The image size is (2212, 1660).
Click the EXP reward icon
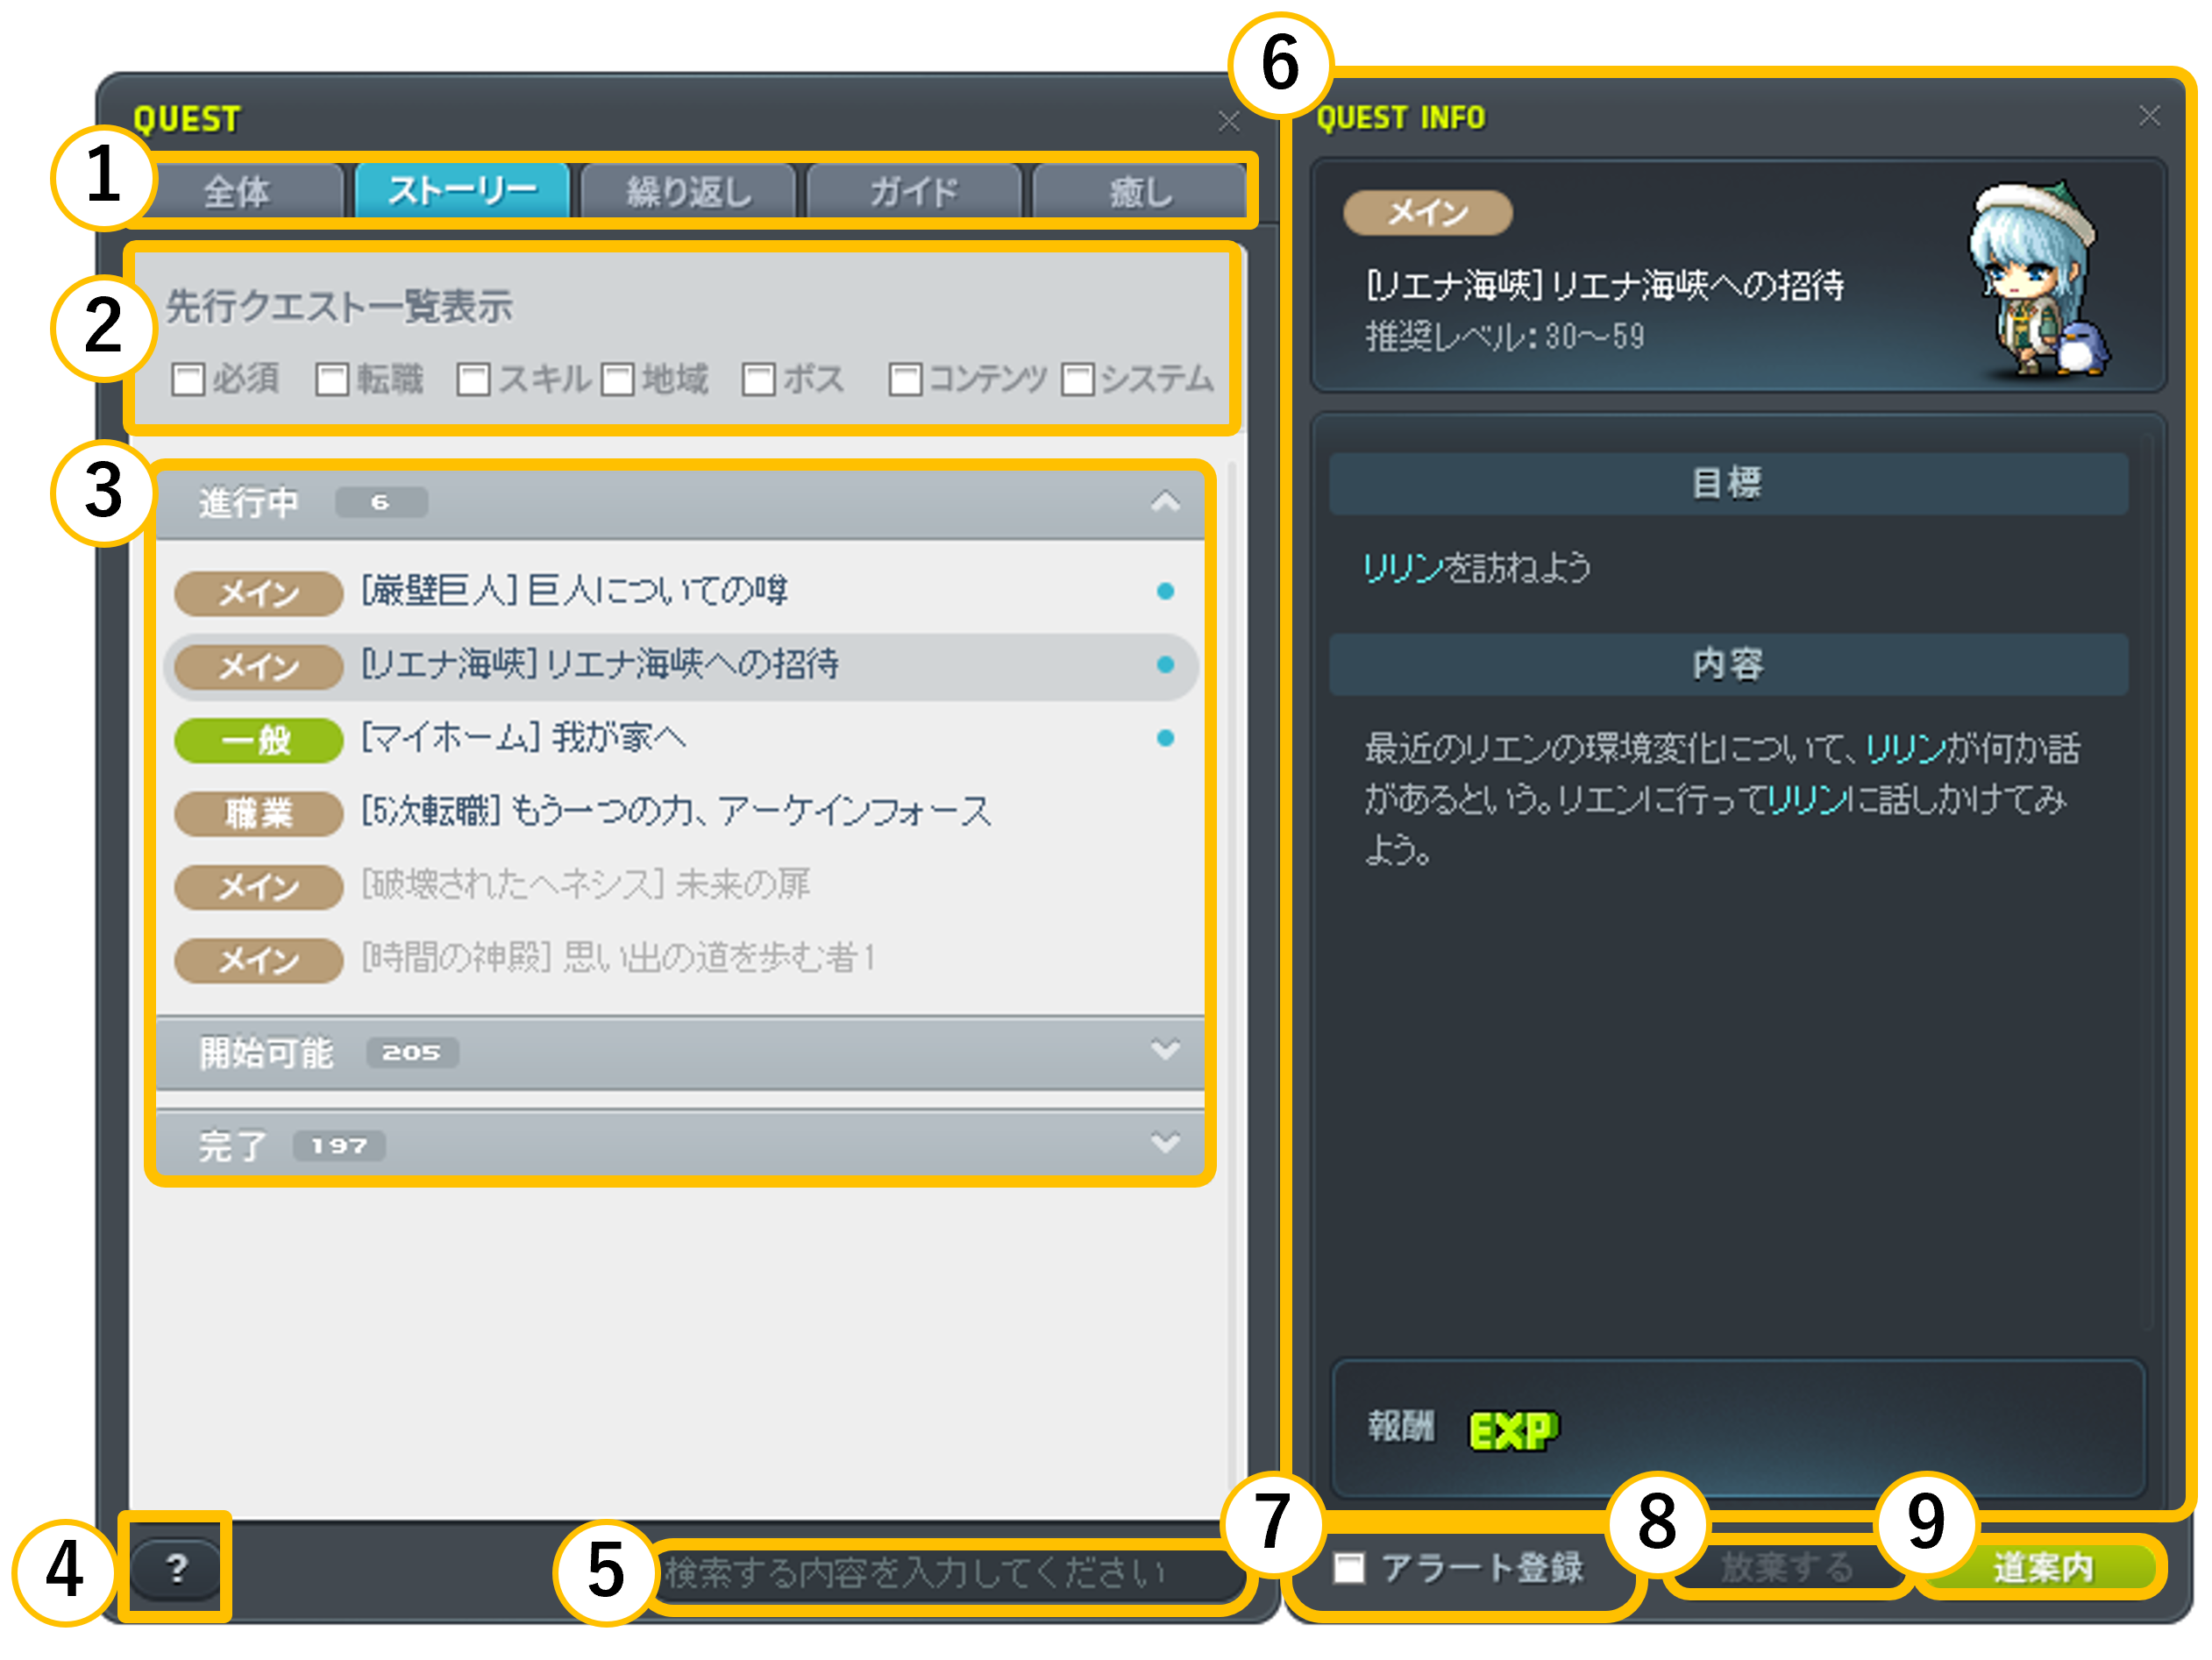tap(1512, 1430)
